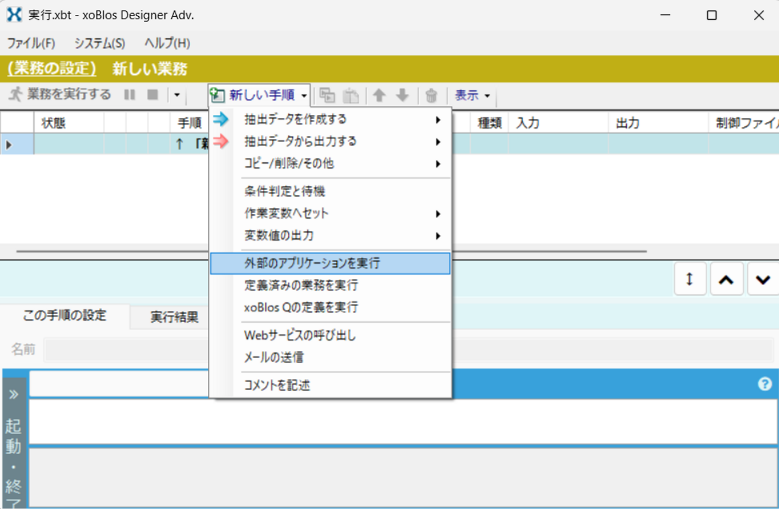Choose コメントを記述 from the menu
Screen dimensions: 779x509
click(x=330, y=386)
